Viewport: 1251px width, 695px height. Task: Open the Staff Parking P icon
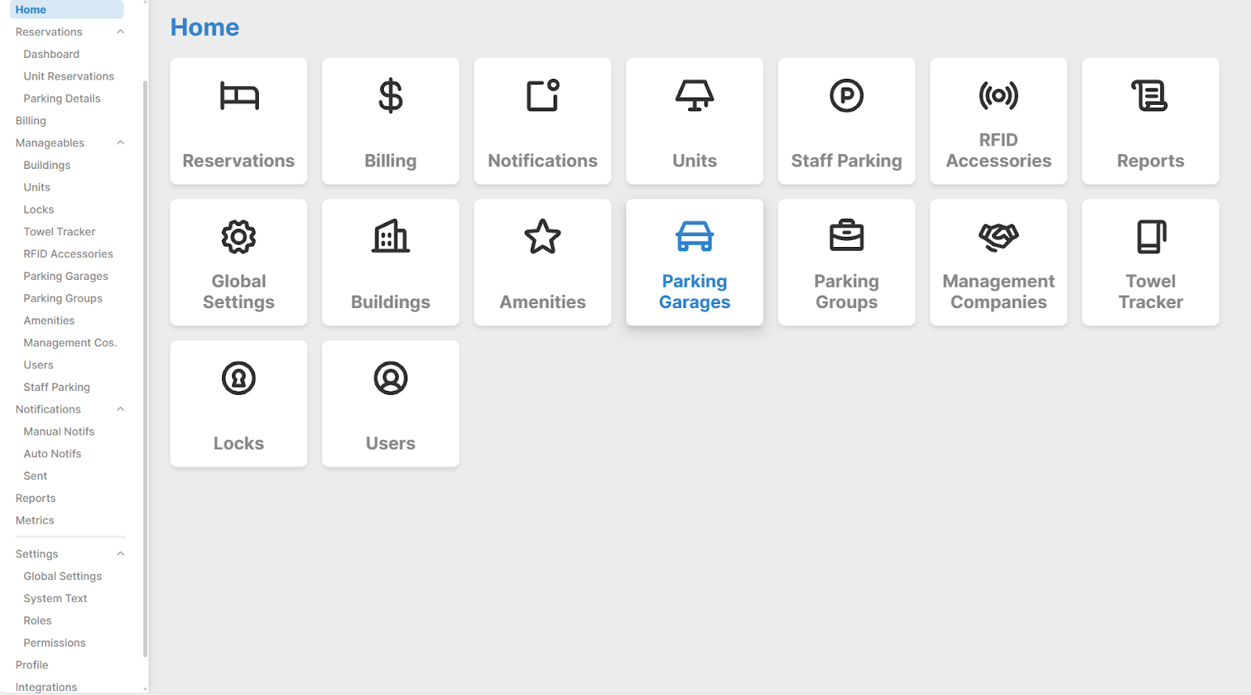coord(846,96)
